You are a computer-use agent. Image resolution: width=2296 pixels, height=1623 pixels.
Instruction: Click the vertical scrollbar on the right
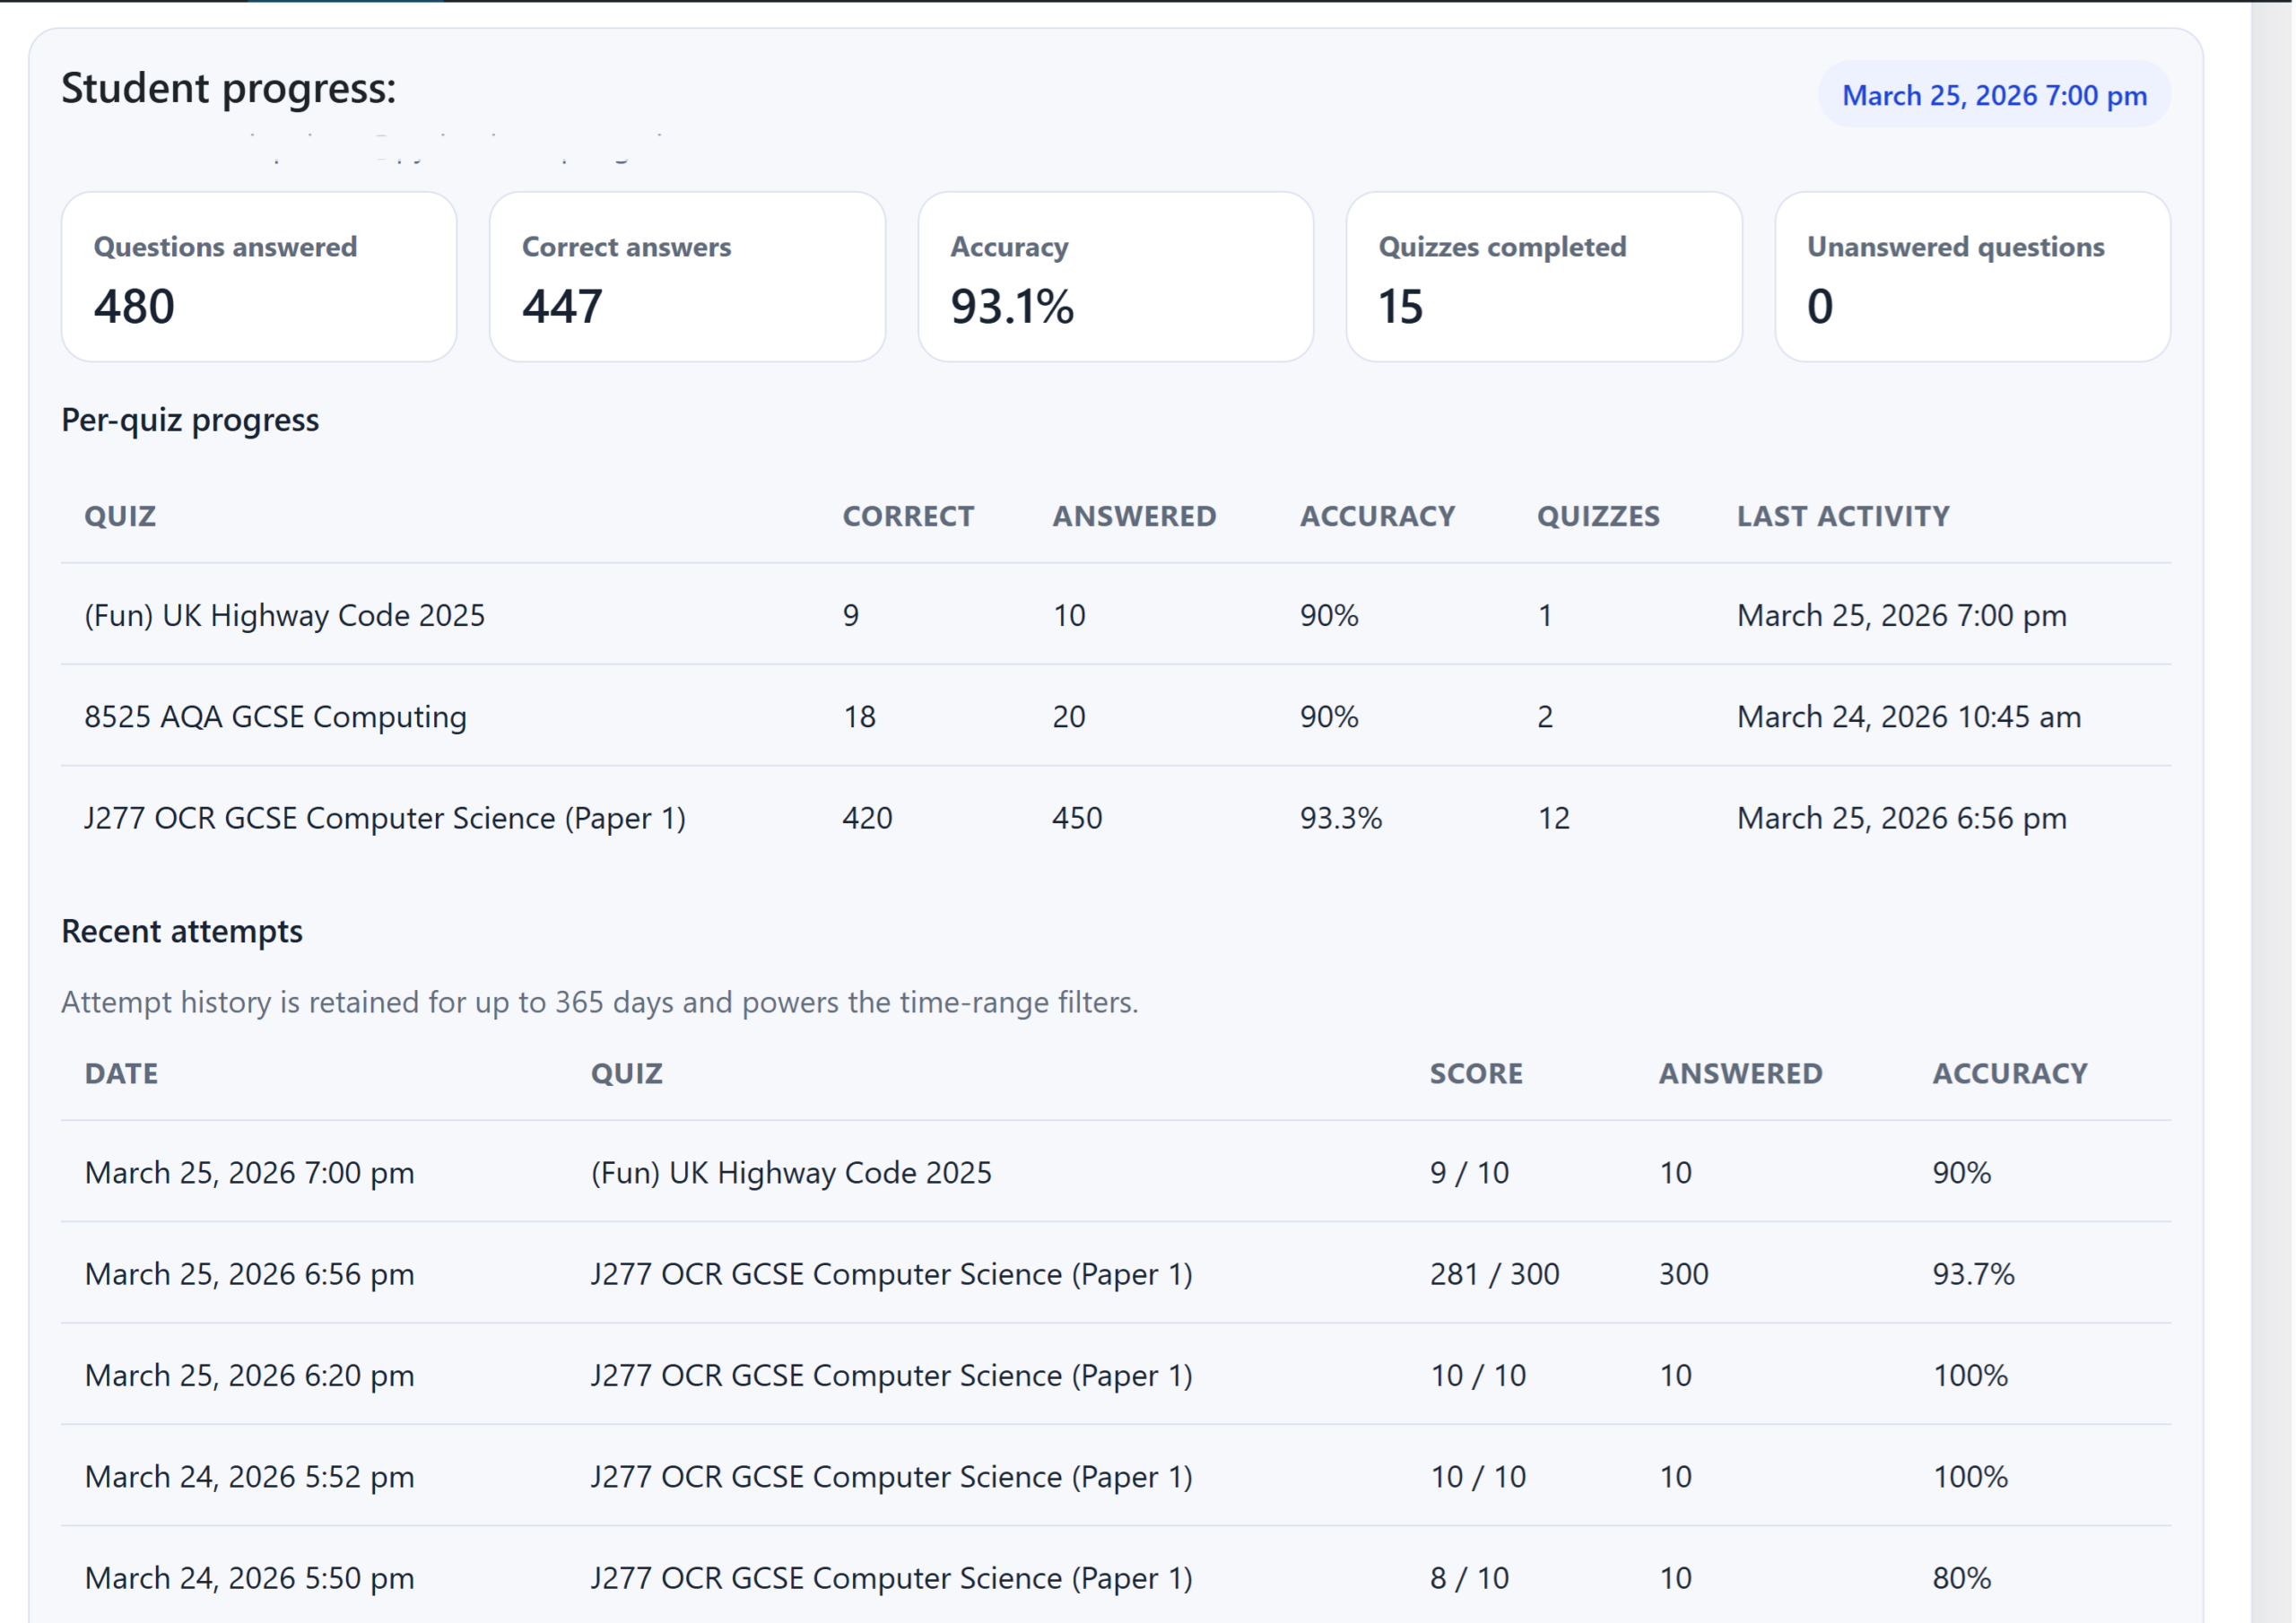click(x=2271, y=800)
